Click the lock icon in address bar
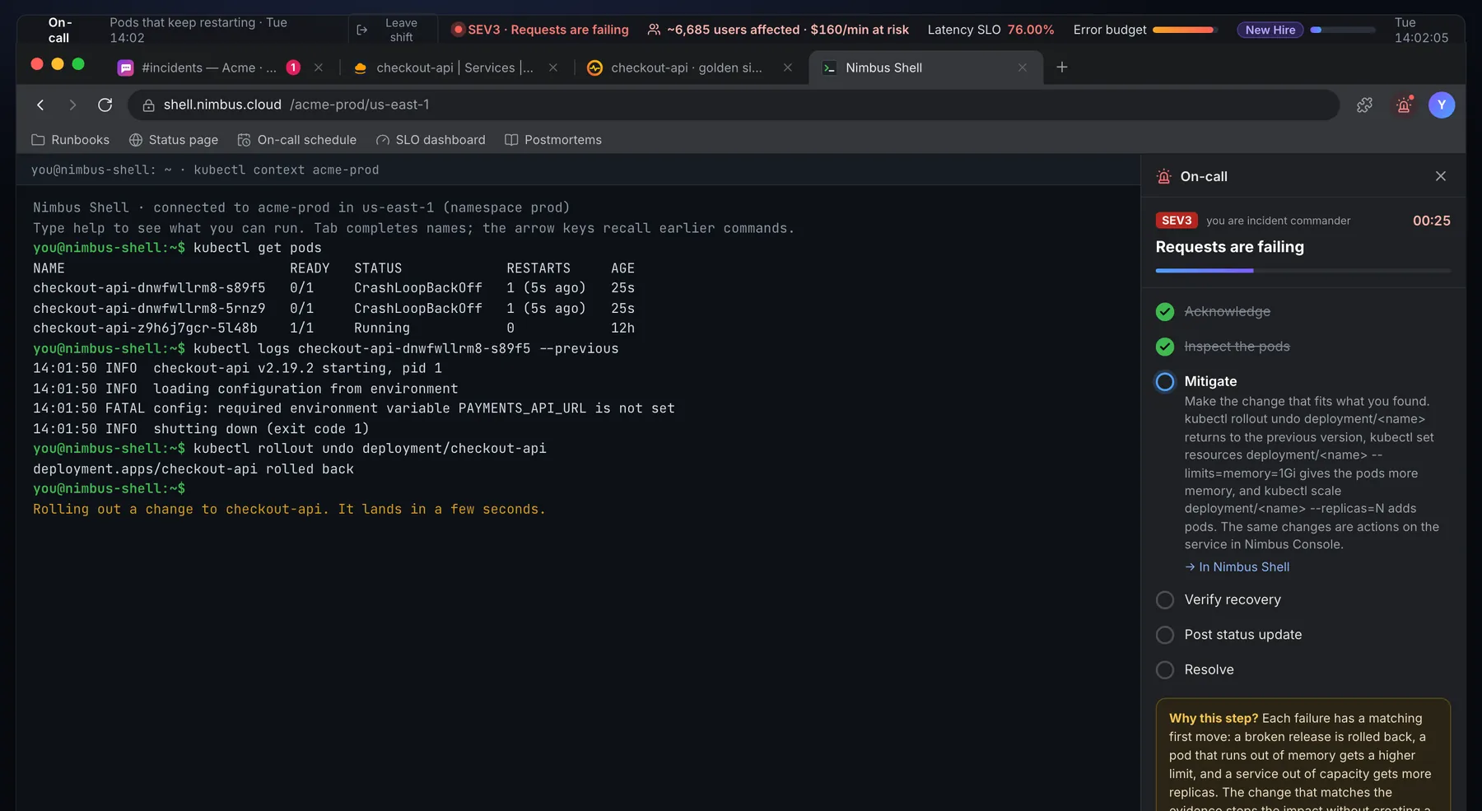The height and width of the screenshot is (811, 1482). [148, 105]
